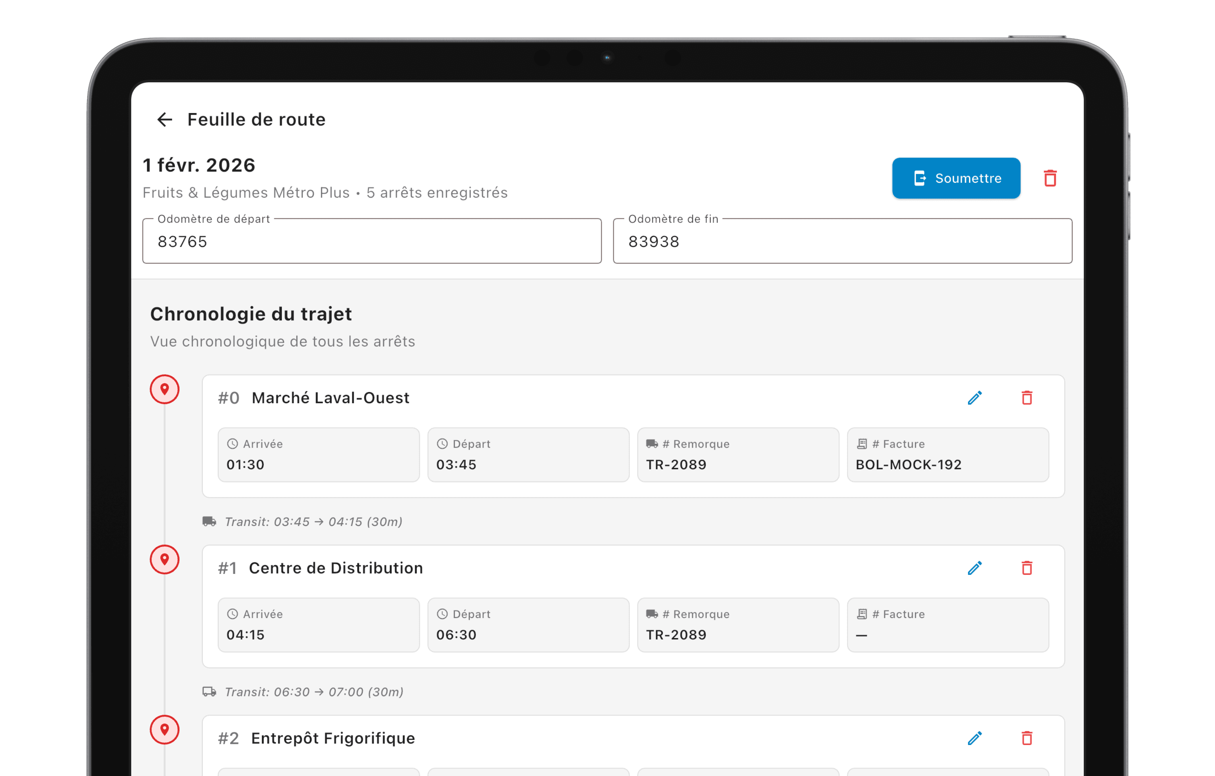
Task: Tap the Arrivée 01:30 tile
Action: tap(318, 454)
